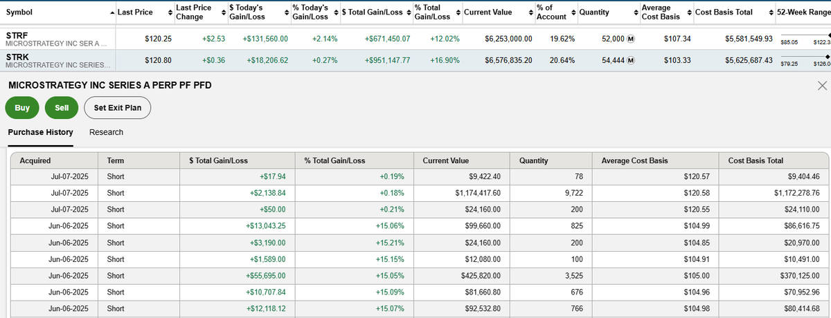Viewport: 831px width, 318px height.
Task: Click the margin M icon for STRF
Action: 631,39
